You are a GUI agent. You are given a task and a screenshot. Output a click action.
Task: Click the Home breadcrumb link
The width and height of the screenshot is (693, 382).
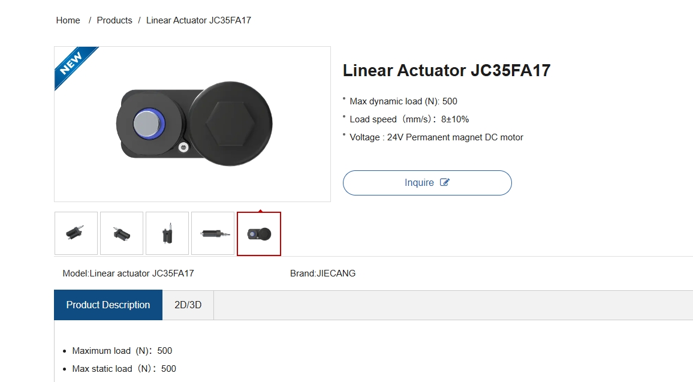click(x=68, y=20)
